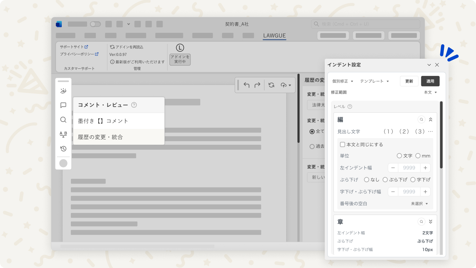Image resolution: width=476 pixels, height=268 pixels.
Task: Select the mm unit radio button
Action: pyautogui.click(x=418, y=156)
